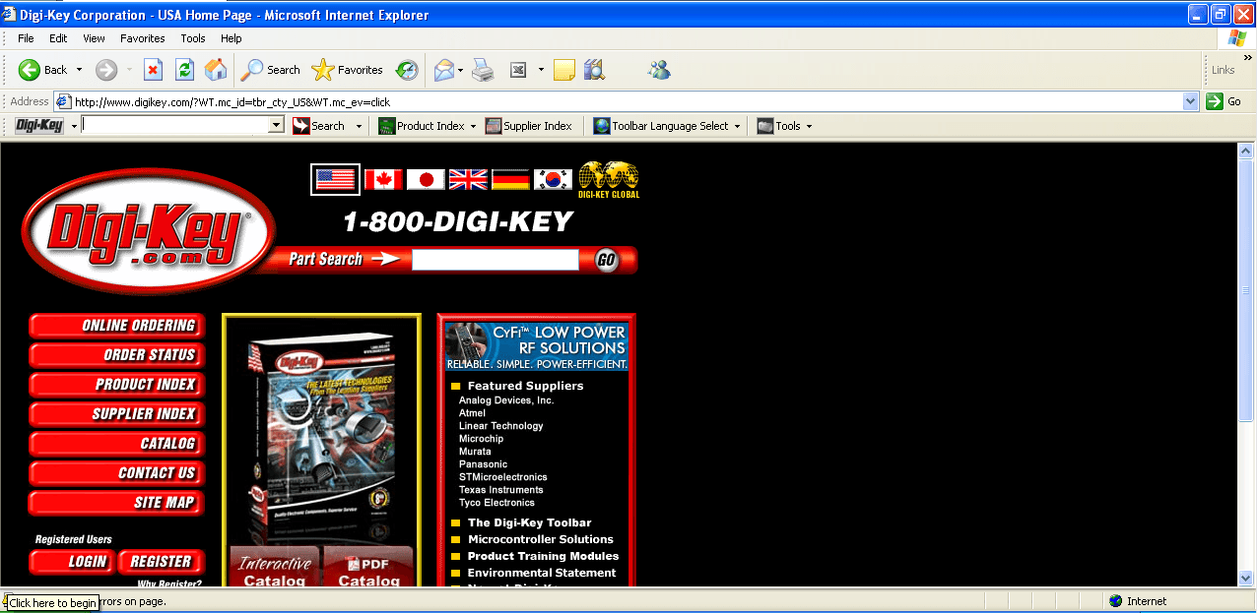This screenshot has width=1257, height=613.
Task: Open the Analog Devices, Inc. link
Action: [506, 400]
